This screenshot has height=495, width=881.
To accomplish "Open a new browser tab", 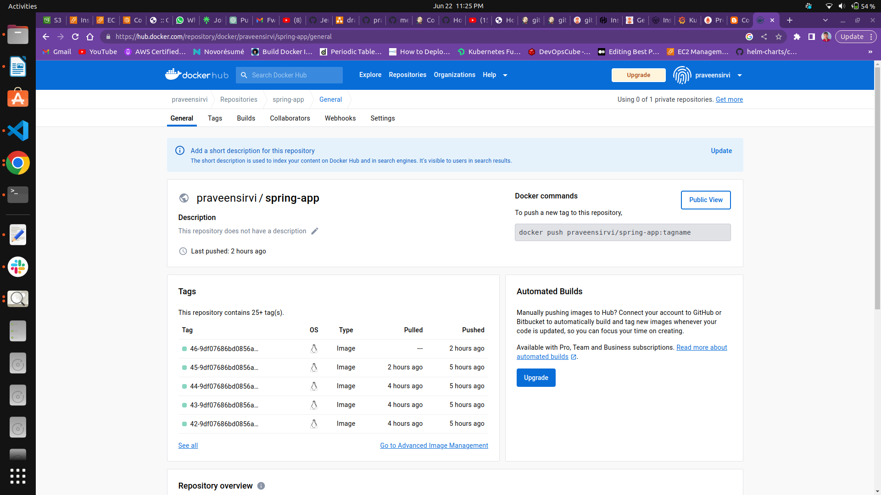I will point(790,20).
